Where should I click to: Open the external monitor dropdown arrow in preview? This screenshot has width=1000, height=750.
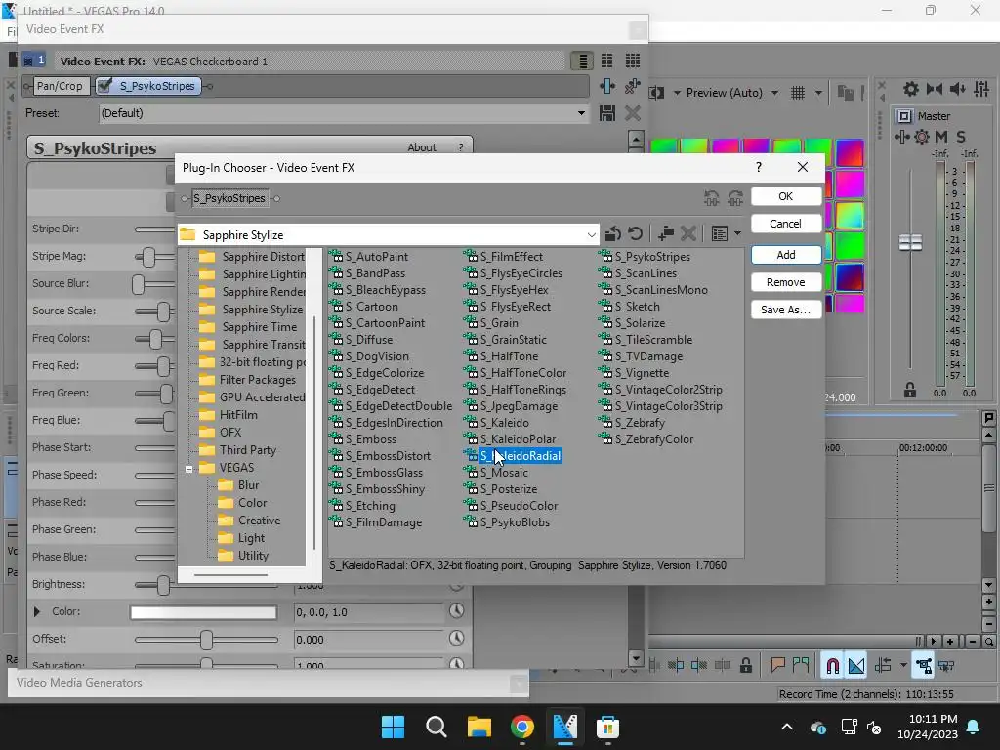pyautogui.click(x=676, y=93)
